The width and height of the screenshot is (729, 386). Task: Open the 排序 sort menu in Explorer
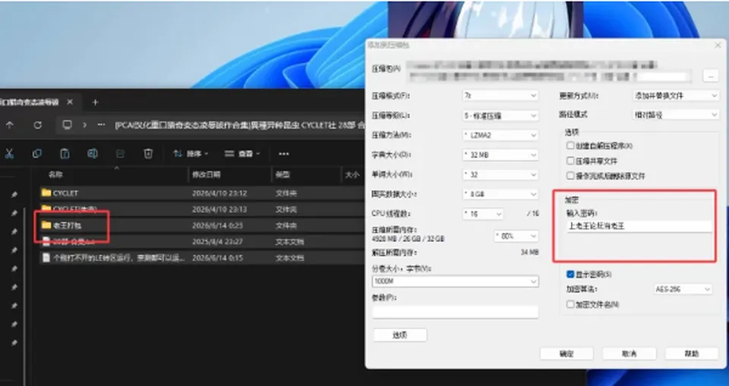point(191,154)
